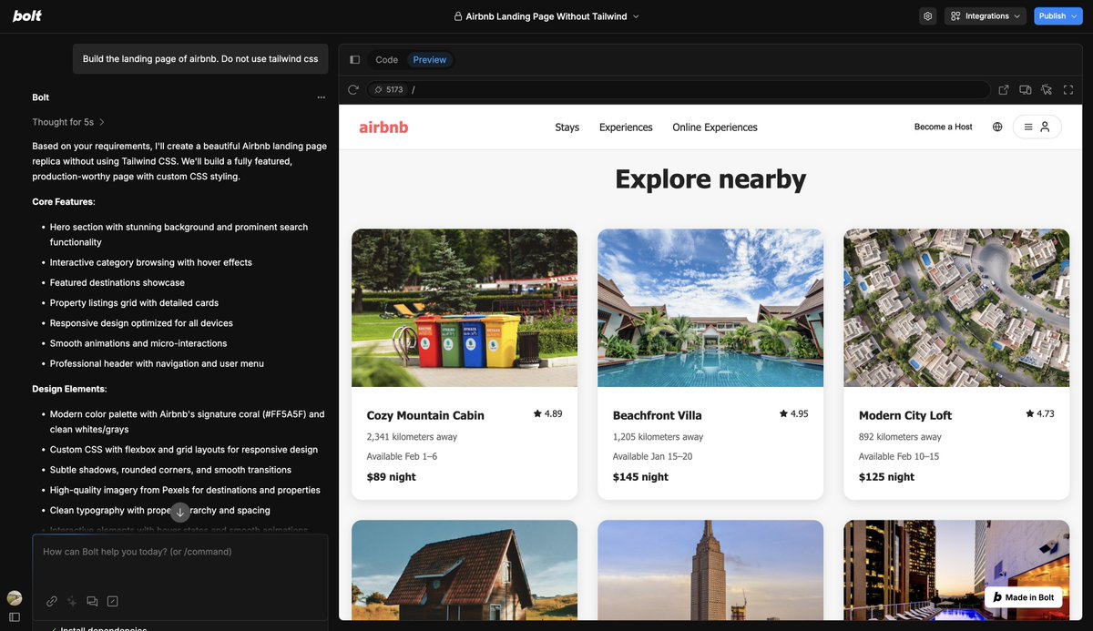Switch to the Preview tab
This screenshot has height=631, width=1093.
pyautogui.click(x=430, y=60)
